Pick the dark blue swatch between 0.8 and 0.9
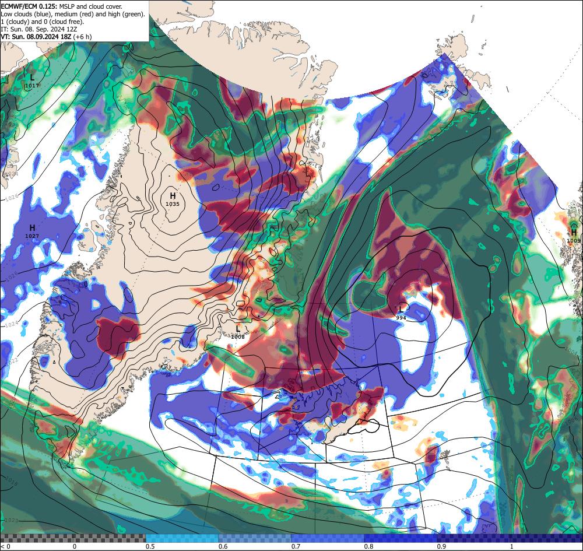The height and width of the screenshot is (551, 583). pos(401,538)
